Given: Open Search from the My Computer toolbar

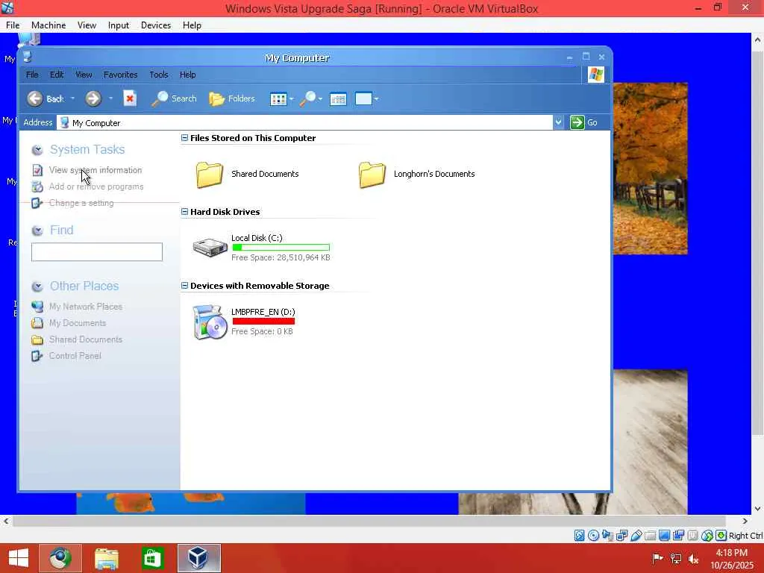Looking at the screenshot, I should pyautogui.click(x=174, y=98).
